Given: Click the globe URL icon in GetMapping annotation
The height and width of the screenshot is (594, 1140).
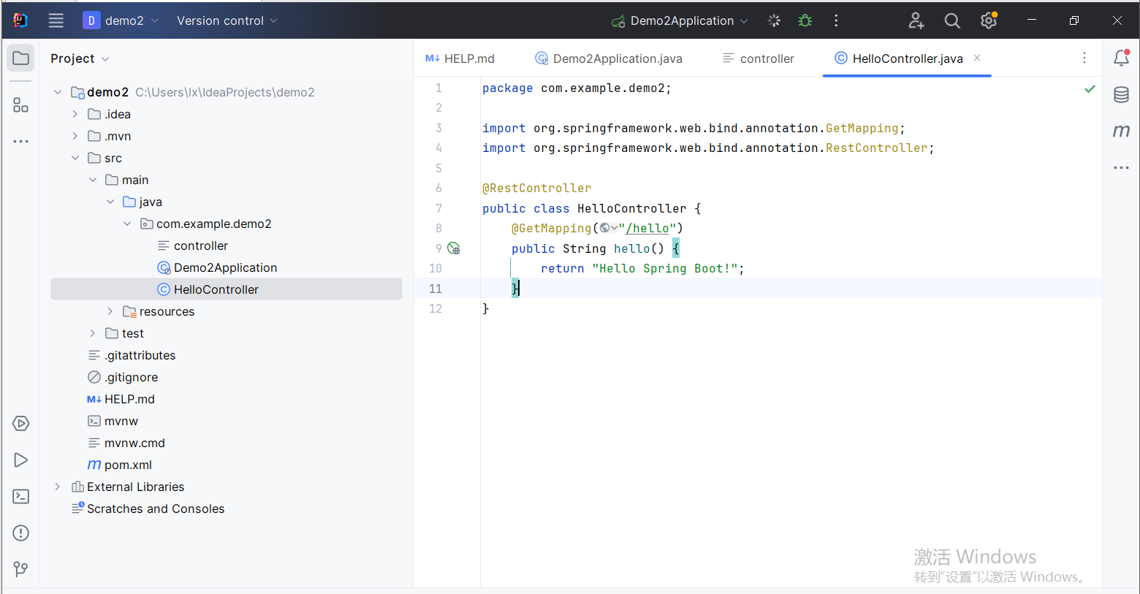Looking at the screenshot, I should 605,228.
